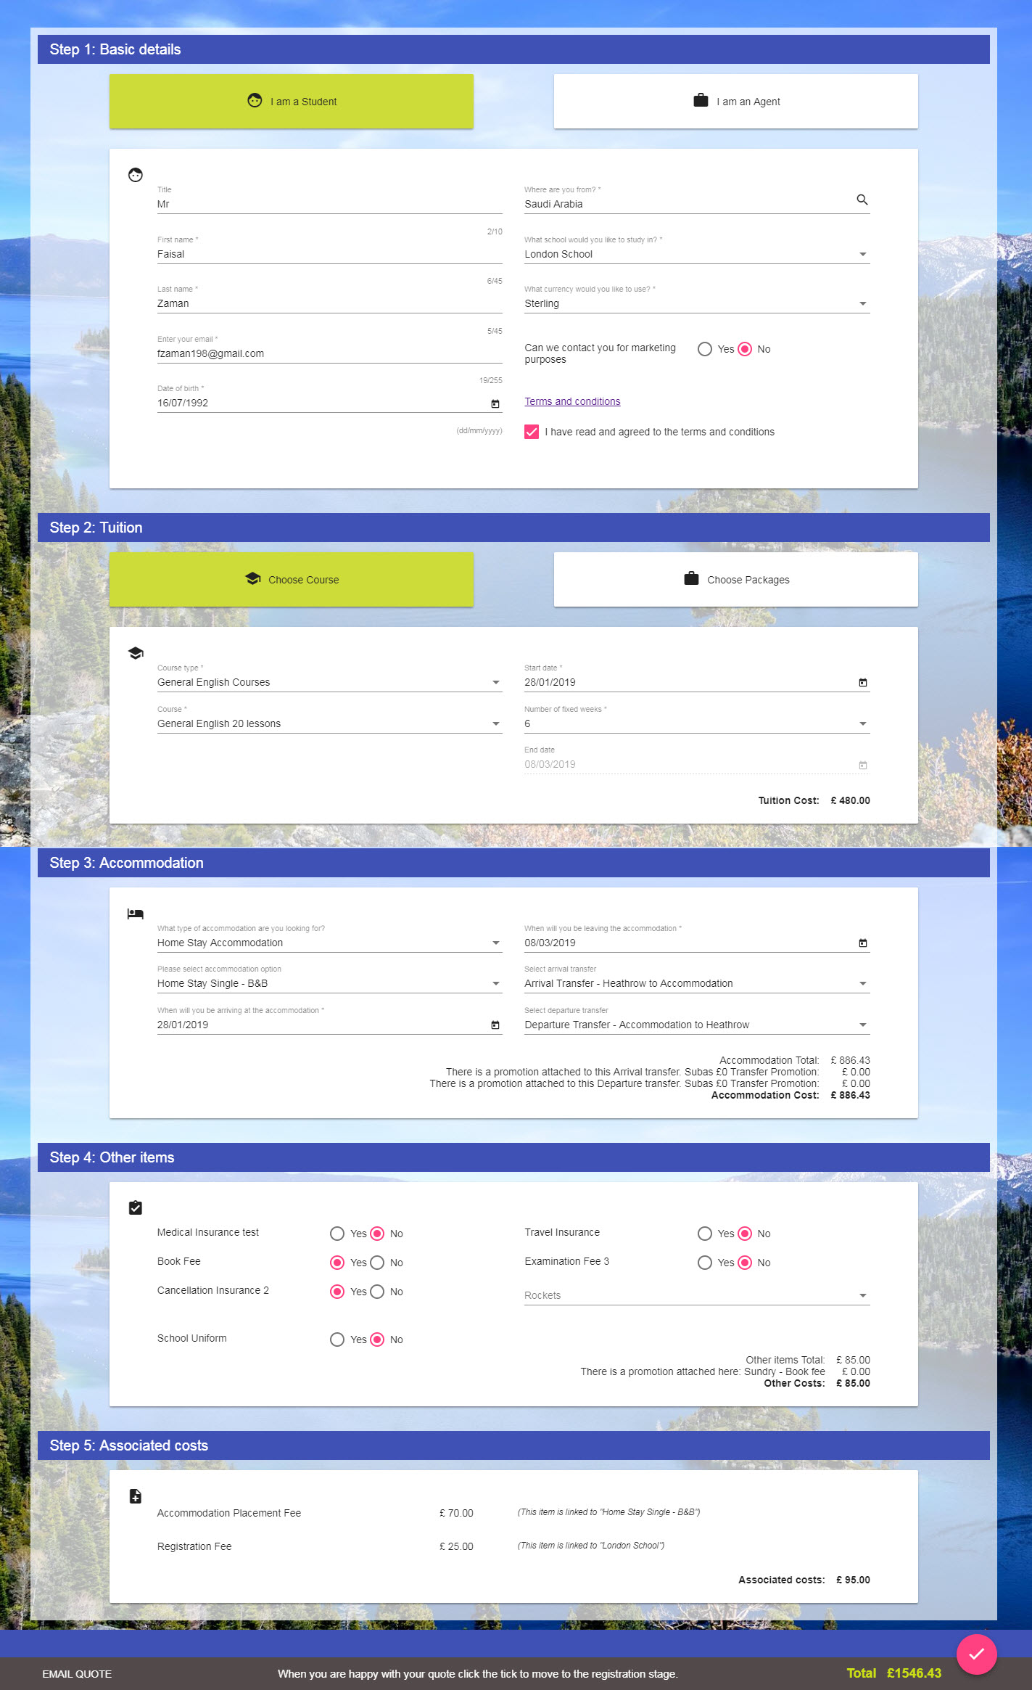This screenshot has width=1032, height=1690.
Task: Select Yes for marketing contact
Action: tap(705, 349)
